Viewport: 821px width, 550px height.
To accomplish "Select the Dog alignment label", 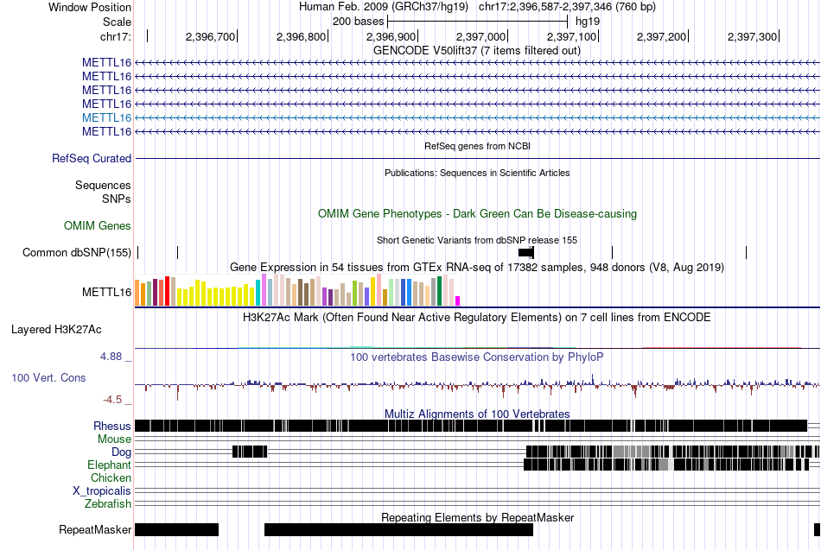I will [x=122, y=452].
